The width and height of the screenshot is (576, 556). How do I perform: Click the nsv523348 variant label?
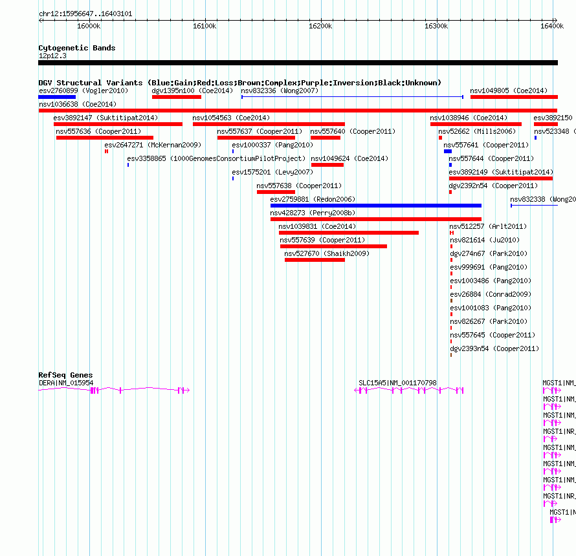555,131
